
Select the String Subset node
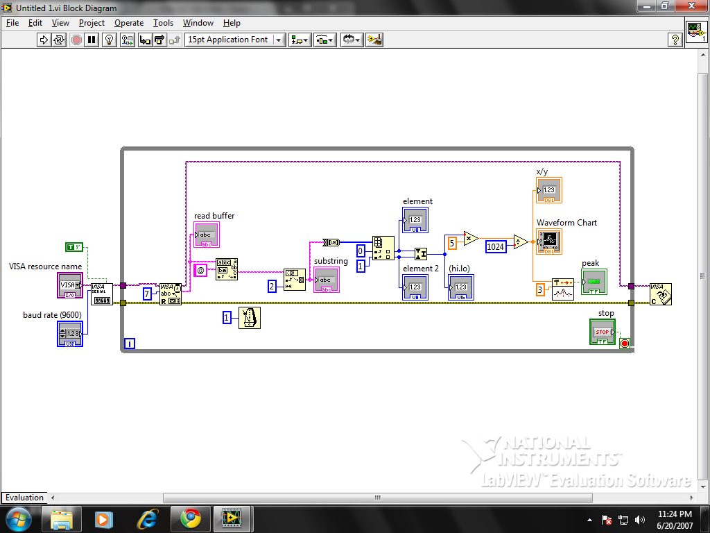(x=295, y=280)
